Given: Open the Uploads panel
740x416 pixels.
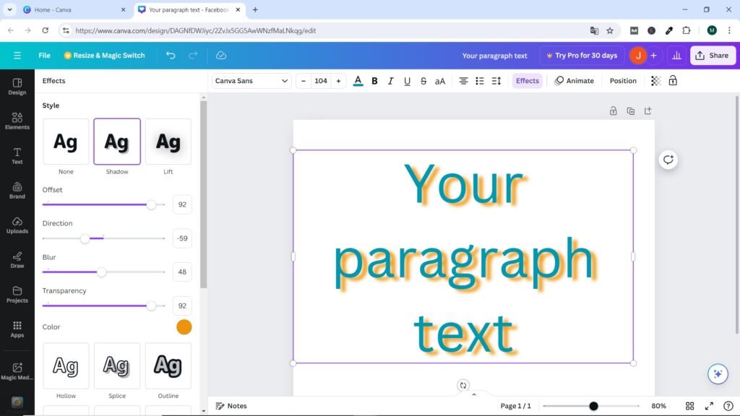Looking at the screenshot, I should [17, 226].
